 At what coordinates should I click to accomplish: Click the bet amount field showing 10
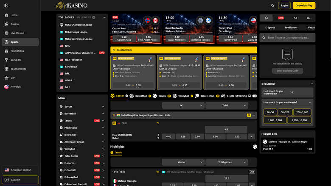click(x=300, y=92)
